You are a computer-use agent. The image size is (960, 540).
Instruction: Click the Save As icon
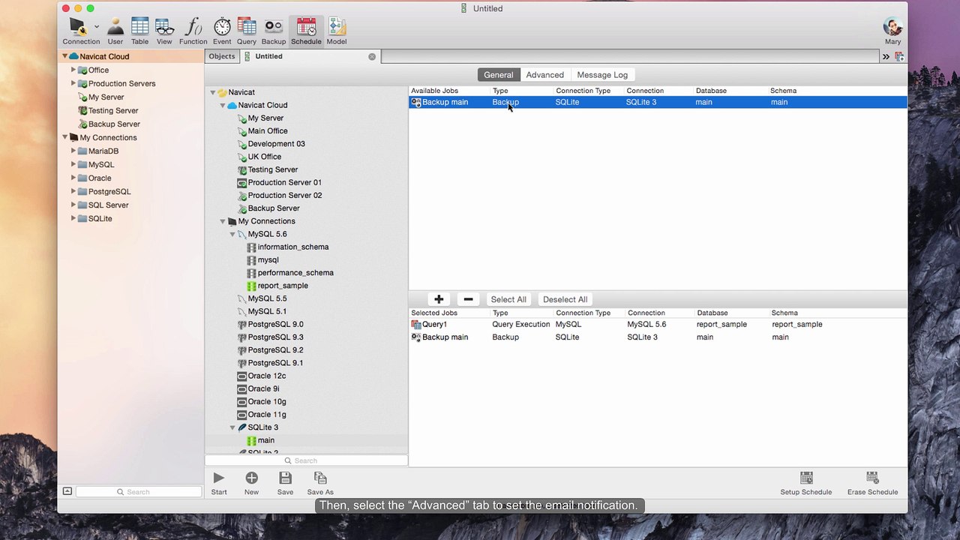pyautogui.click(x=320, y=478)
